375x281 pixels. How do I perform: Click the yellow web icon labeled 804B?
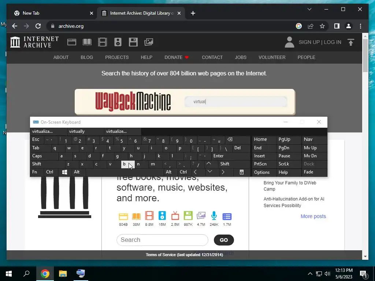pos(123,216)
